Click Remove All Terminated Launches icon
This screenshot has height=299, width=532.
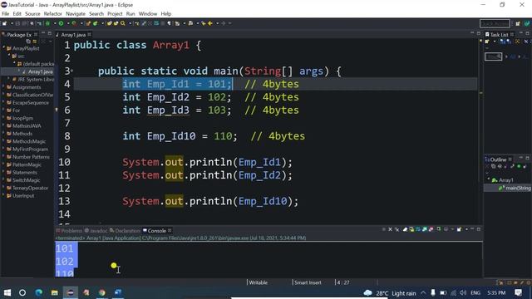[397, 229]
